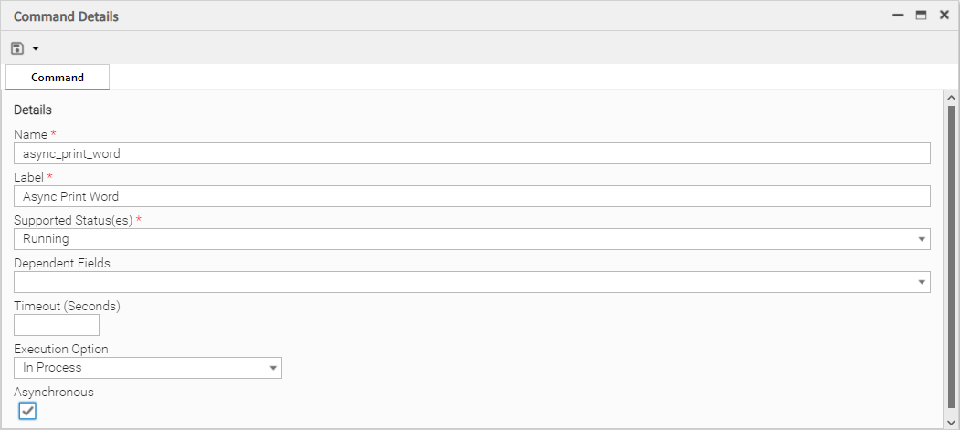Click inside the empty Dependent Fields box
The image size is (960, 430).
457,282
